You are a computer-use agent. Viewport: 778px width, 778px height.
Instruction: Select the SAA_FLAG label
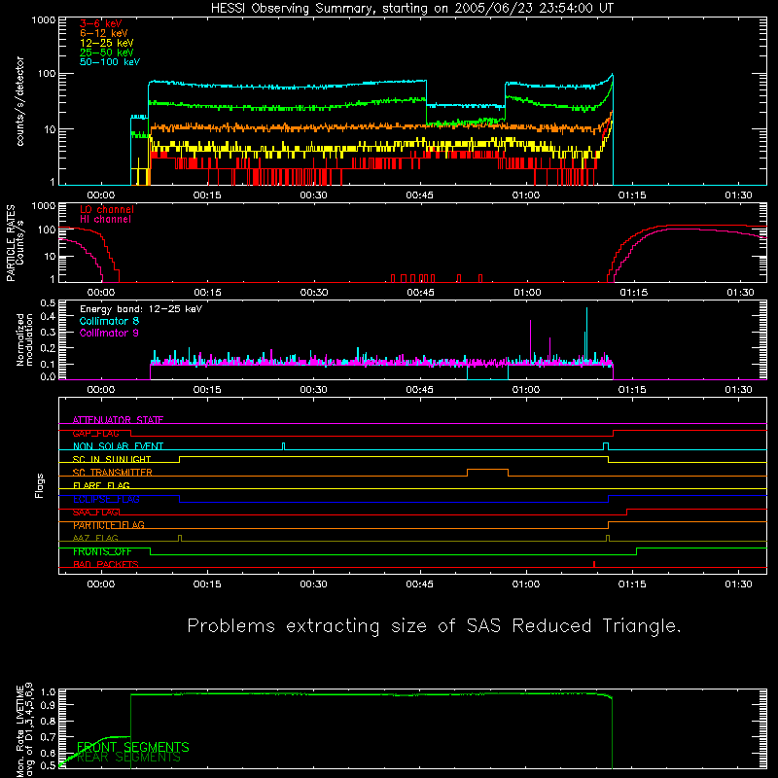coord(95,513)
